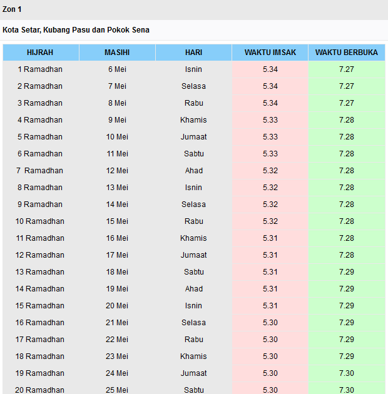Click the HIJRAH column header

pos(41,53)
